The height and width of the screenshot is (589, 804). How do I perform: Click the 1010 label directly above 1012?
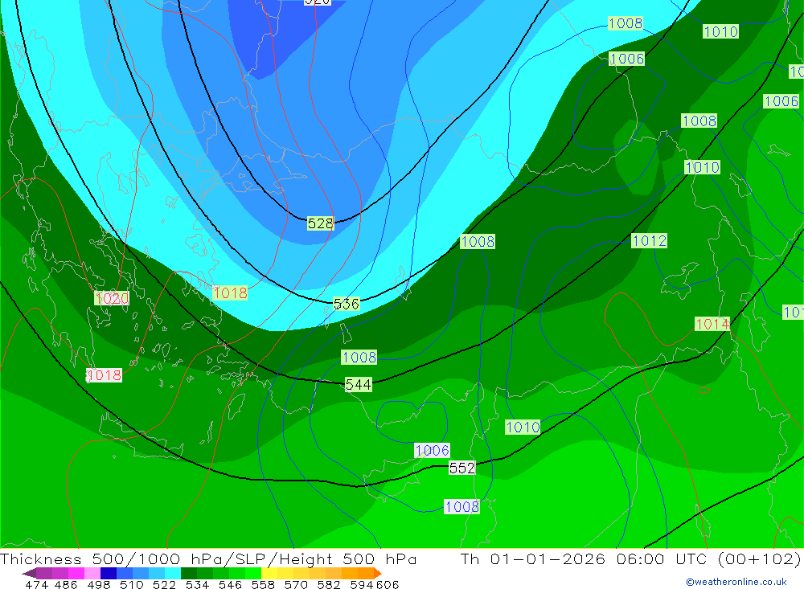pos(702,167)
